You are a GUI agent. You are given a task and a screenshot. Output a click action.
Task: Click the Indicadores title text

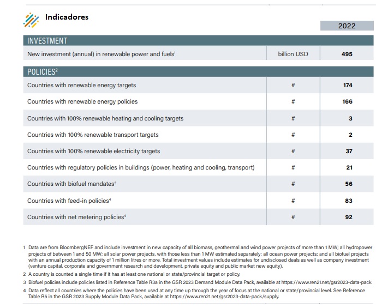(67, 17)
